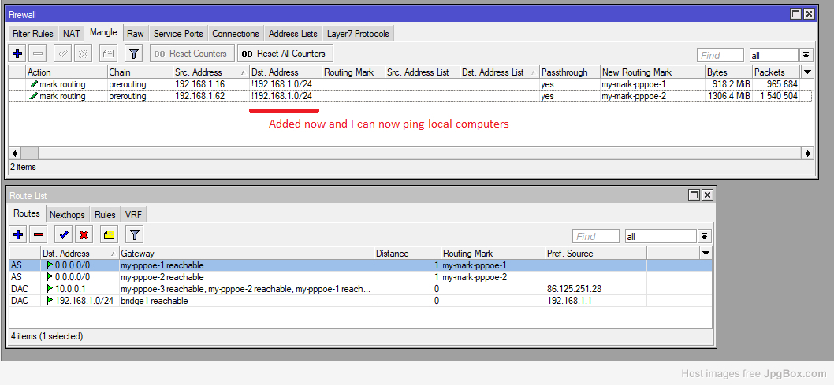Click the blue checkmark Enable icon in Route List

click(63, 235)
